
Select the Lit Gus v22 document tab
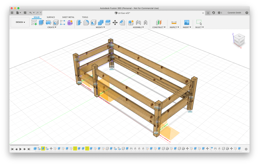coord(122,13)
